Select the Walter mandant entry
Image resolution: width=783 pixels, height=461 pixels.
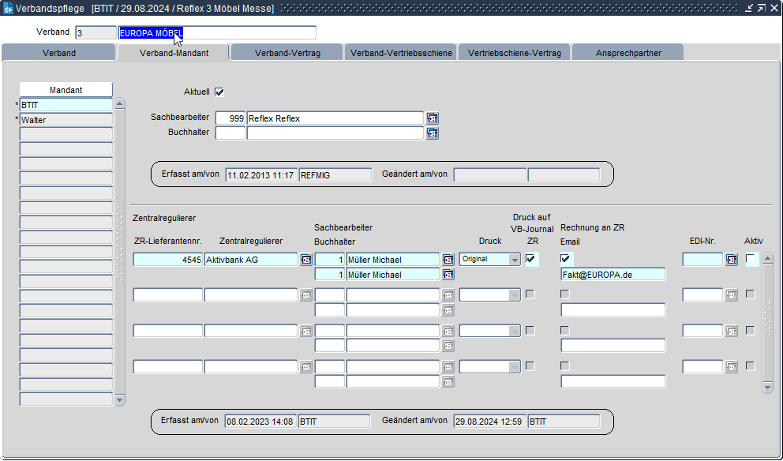pyautogui.click(x=66, y=120)
